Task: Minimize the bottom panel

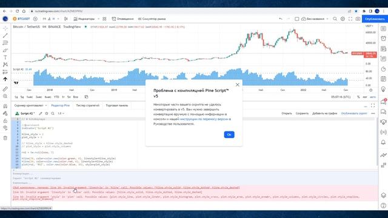Action: point(366,106)
